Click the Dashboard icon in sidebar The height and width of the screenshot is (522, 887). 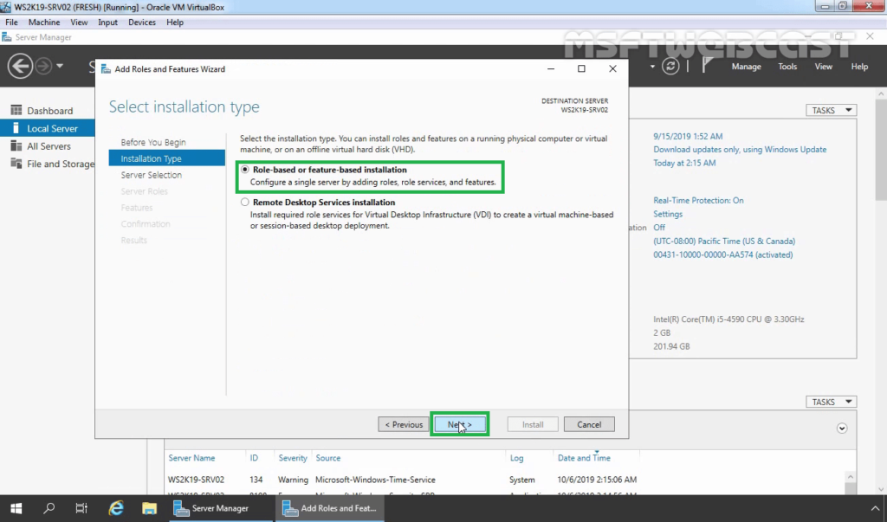click(x=16, y=110)
